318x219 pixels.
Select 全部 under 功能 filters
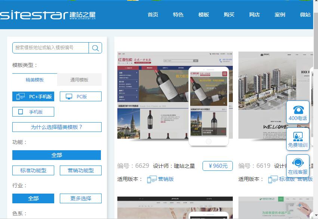pos(56,155)
